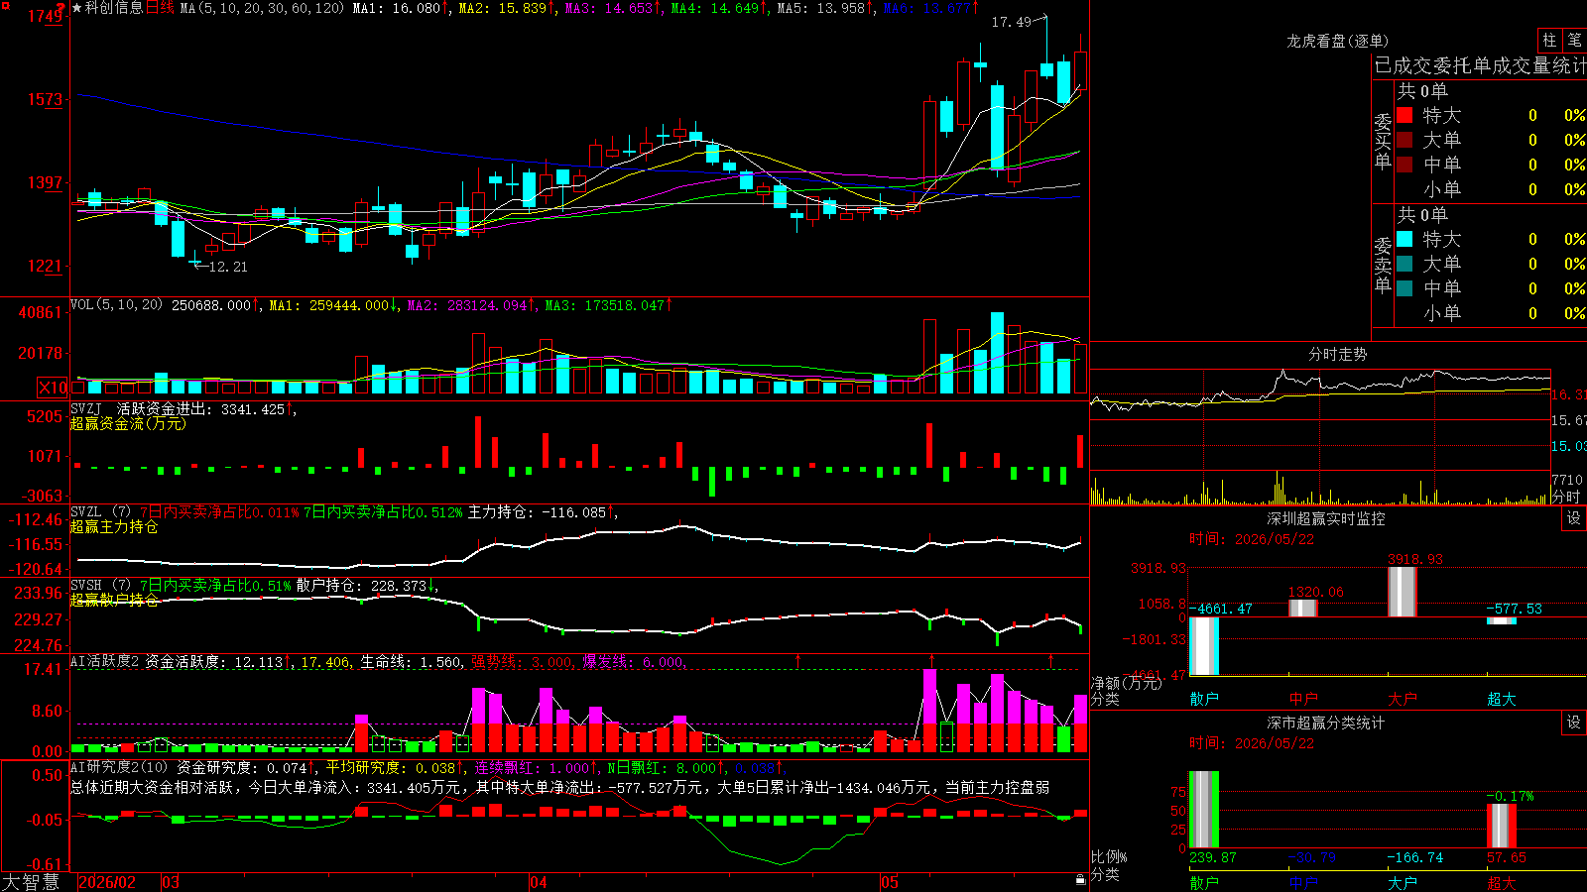The height and width of the screenshot is (892, 1587).
Task: Click the red 特大 buy order color swatch
Action: pos(1404,115)
